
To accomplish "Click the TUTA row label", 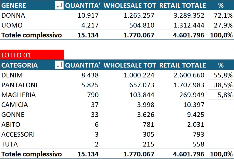I will pyautogui.click(x=10, y=144).
